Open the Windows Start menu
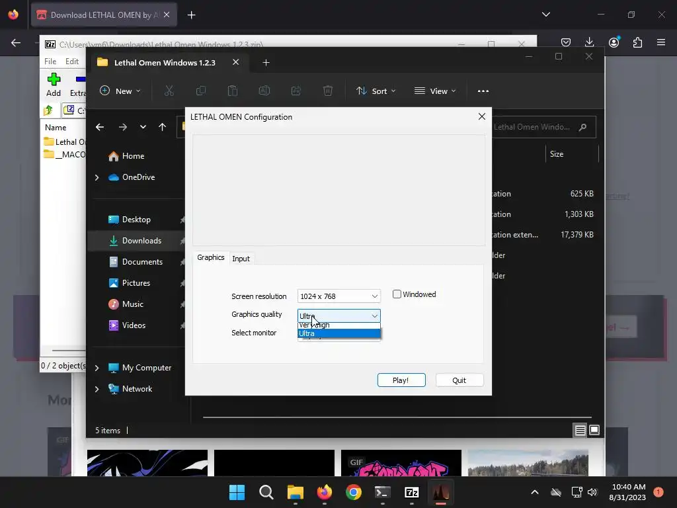This screenshot has width=677, height=508. (x=237, y=492)
